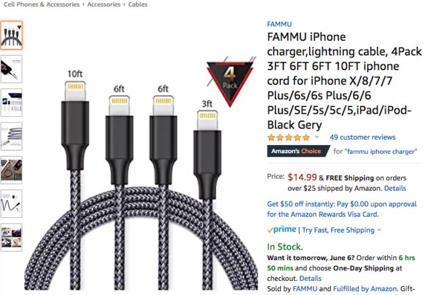
Task: Click the five-star rating icons
Action: (x=288, y=137)
